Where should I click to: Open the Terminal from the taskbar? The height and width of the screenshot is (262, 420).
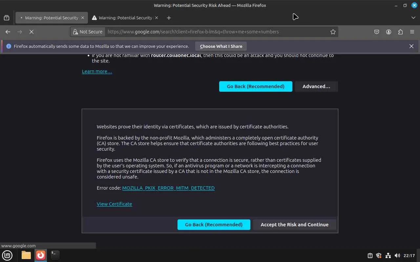click(x=55, y=254)
